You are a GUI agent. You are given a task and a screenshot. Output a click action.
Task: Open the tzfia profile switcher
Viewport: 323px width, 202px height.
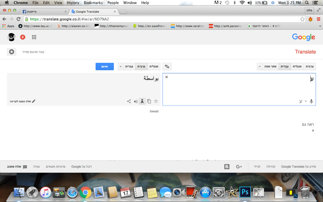click(x=309, y=10)
